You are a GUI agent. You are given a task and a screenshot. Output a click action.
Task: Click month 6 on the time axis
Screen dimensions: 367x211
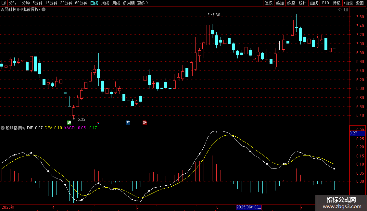click(217, 207)
